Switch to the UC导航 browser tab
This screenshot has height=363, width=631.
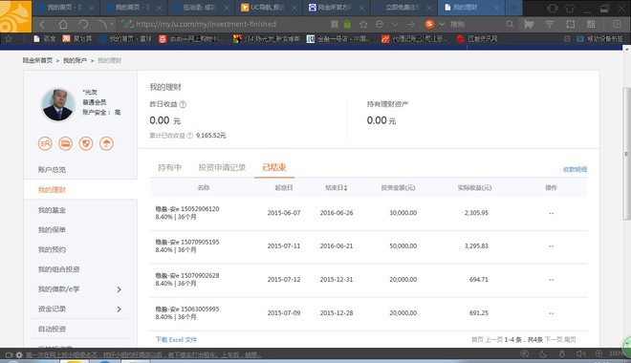pyautogui.click(x=268, y=8)
